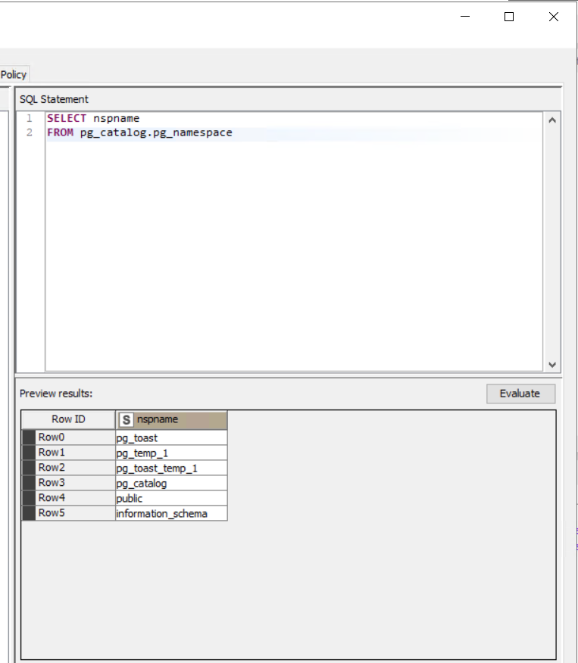Select the Row ID column header
578x663 pixels.
68,419
